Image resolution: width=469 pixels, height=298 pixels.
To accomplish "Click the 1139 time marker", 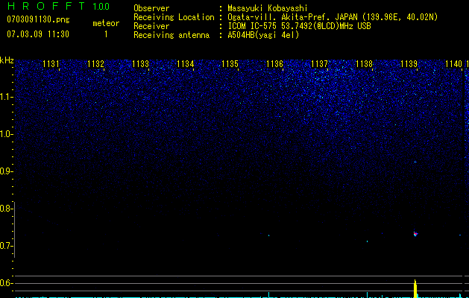I will point(409,64).
